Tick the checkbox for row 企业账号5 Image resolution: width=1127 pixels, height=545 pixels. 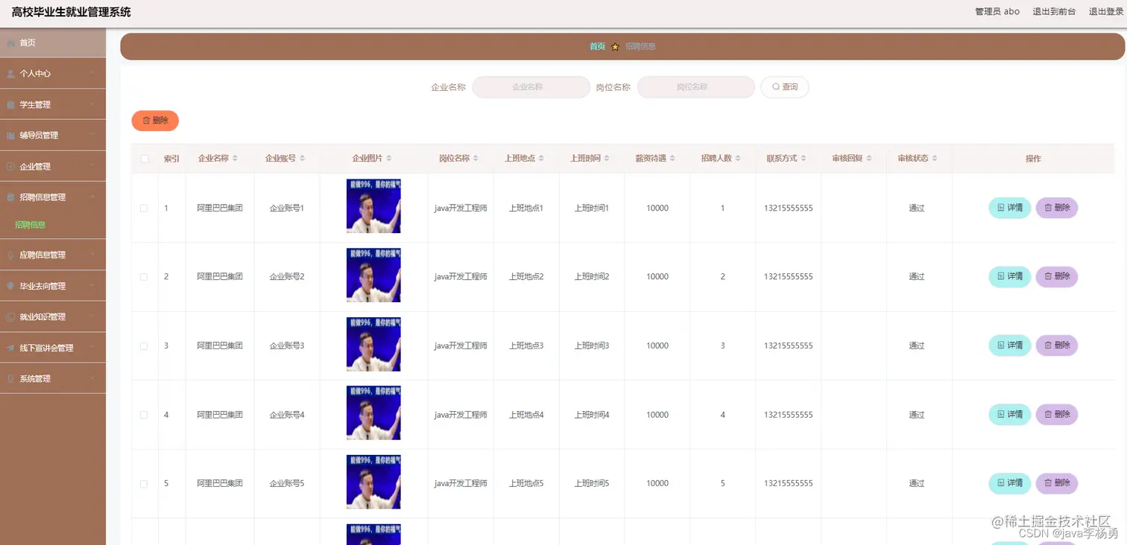coord(145,484)
